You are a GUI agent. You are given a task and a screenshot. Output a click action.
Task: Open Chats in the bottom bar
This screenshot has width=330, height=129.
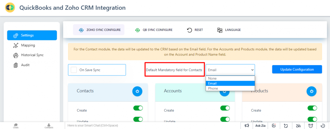[x=16, y=126]
